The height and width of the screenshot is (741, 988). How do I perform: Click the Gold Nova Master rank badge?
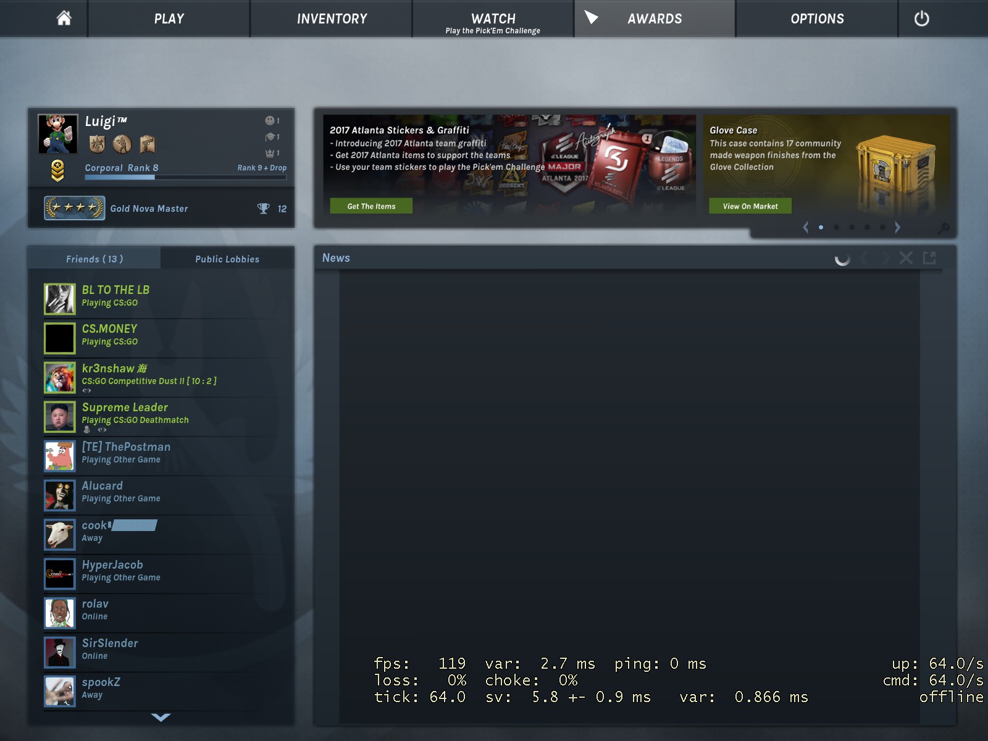pos(74,208)
